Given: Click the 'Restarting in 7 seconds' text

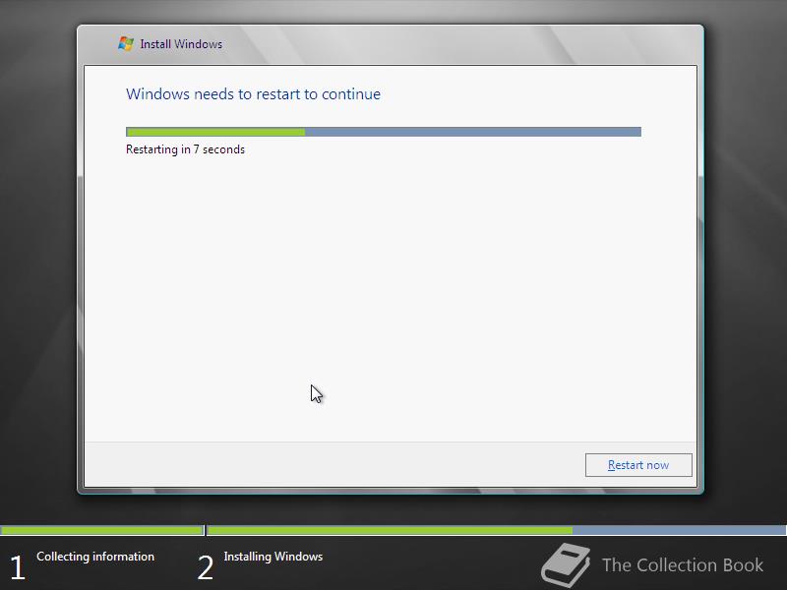Looking at the screenshot, I should pos(185,149).
